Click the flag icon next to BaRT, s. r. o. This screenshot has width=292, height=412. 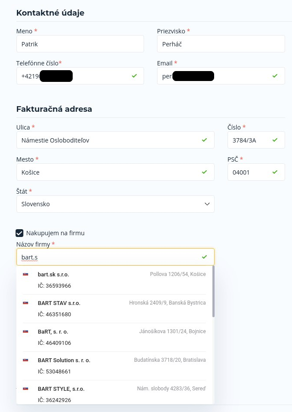coord(26,331)
